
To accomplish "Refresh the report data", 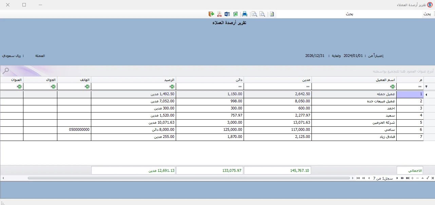I will 272,14.
